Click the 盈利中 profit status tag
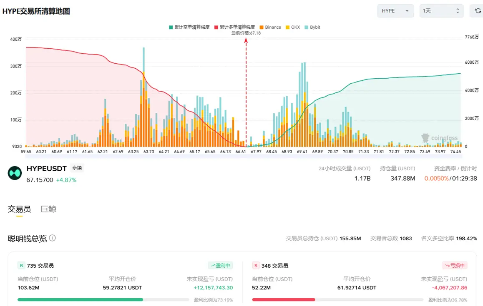Screen dimensions: 483x306 pyautogui.click(x=221, y=265)
